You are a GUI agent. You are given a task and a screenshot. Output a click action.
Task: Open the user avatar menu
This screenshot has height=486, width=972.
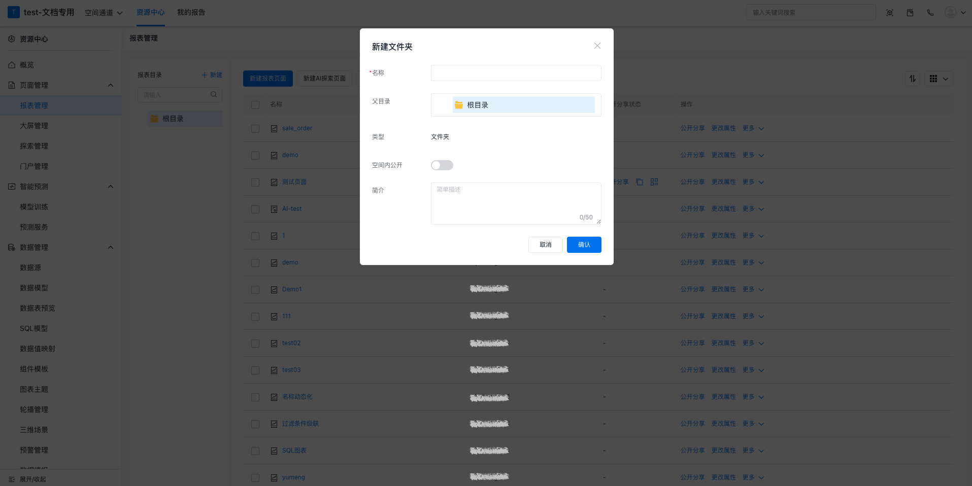click(x=955, y=13)
